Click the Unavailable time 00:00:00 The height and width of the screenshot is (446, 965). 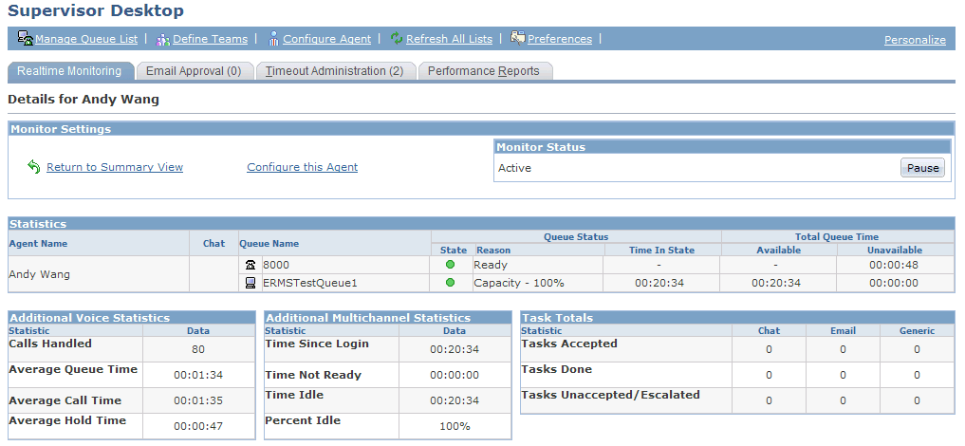pos(895,283)
